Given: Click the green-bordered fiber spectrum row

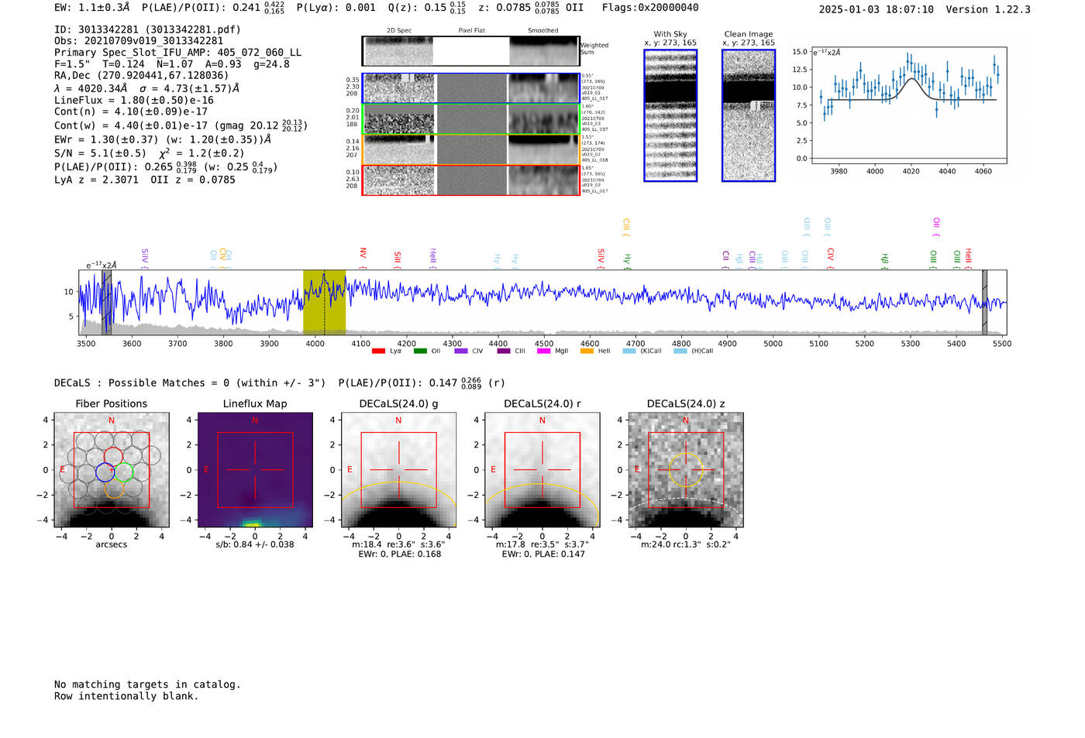Looking at the screenshot, I should coord(471,119).
